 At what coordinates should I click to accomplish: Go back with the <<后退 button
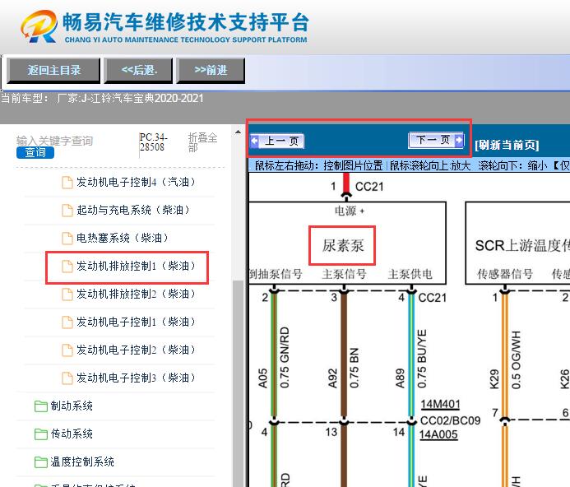point(138,70)
